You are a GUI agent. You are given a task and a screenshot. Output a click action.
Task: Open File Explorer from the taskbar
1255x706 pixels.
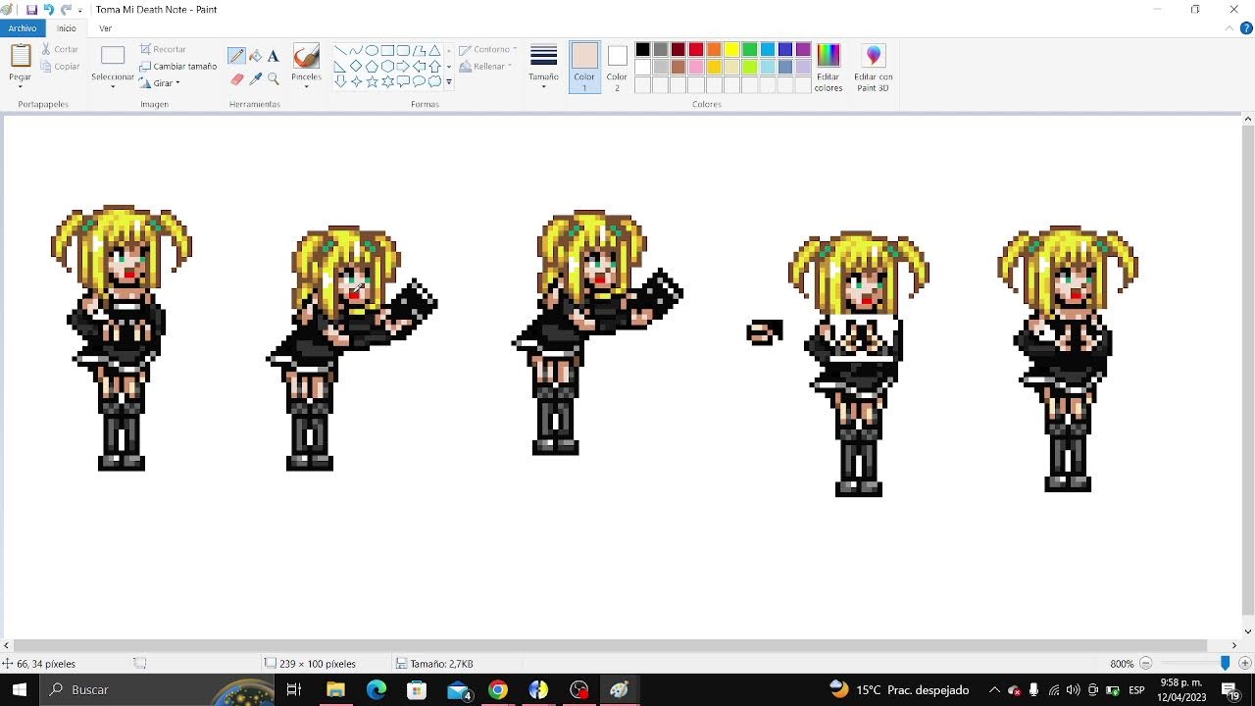click(x=335, y=689)
